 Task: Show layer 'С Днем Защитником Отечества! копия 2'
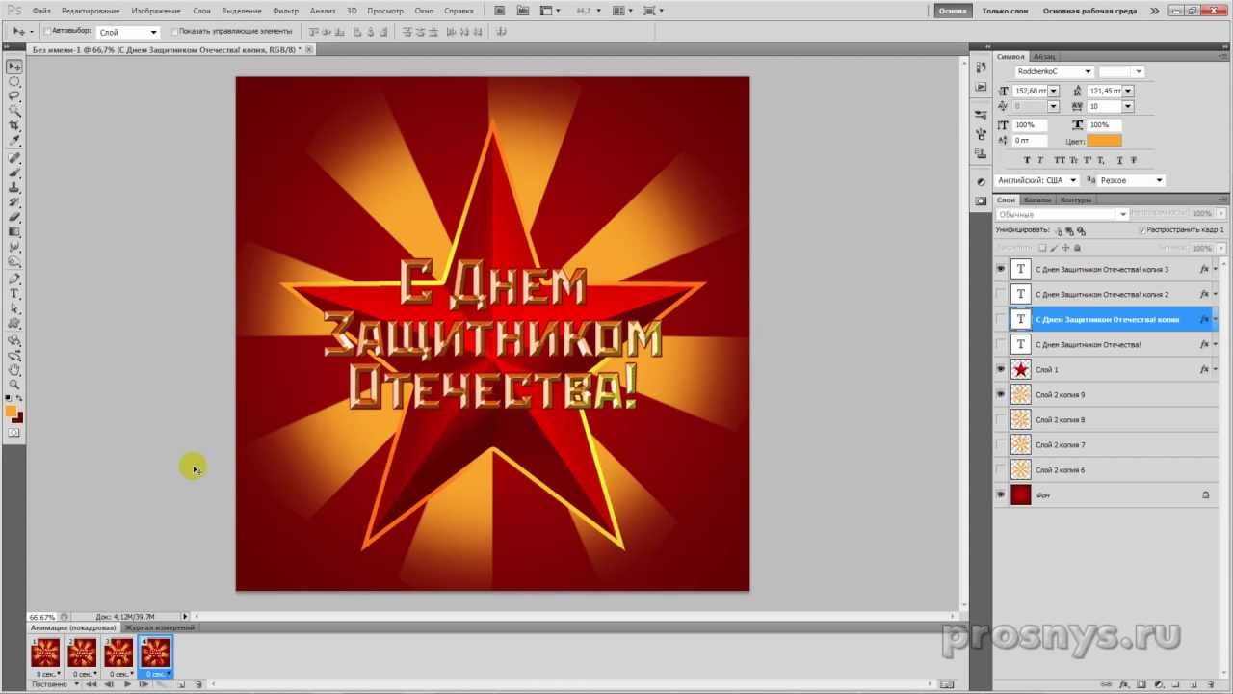tap(1001, 294)
